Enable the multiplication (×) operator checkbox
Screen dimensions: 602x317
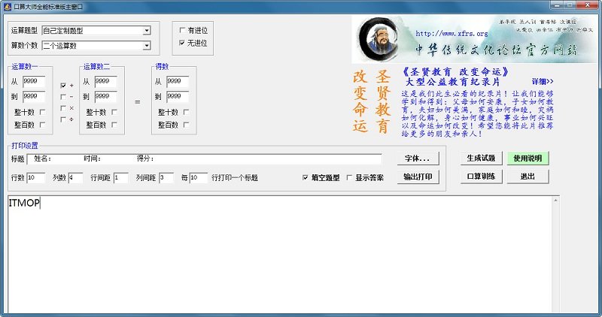pos(63,108)
